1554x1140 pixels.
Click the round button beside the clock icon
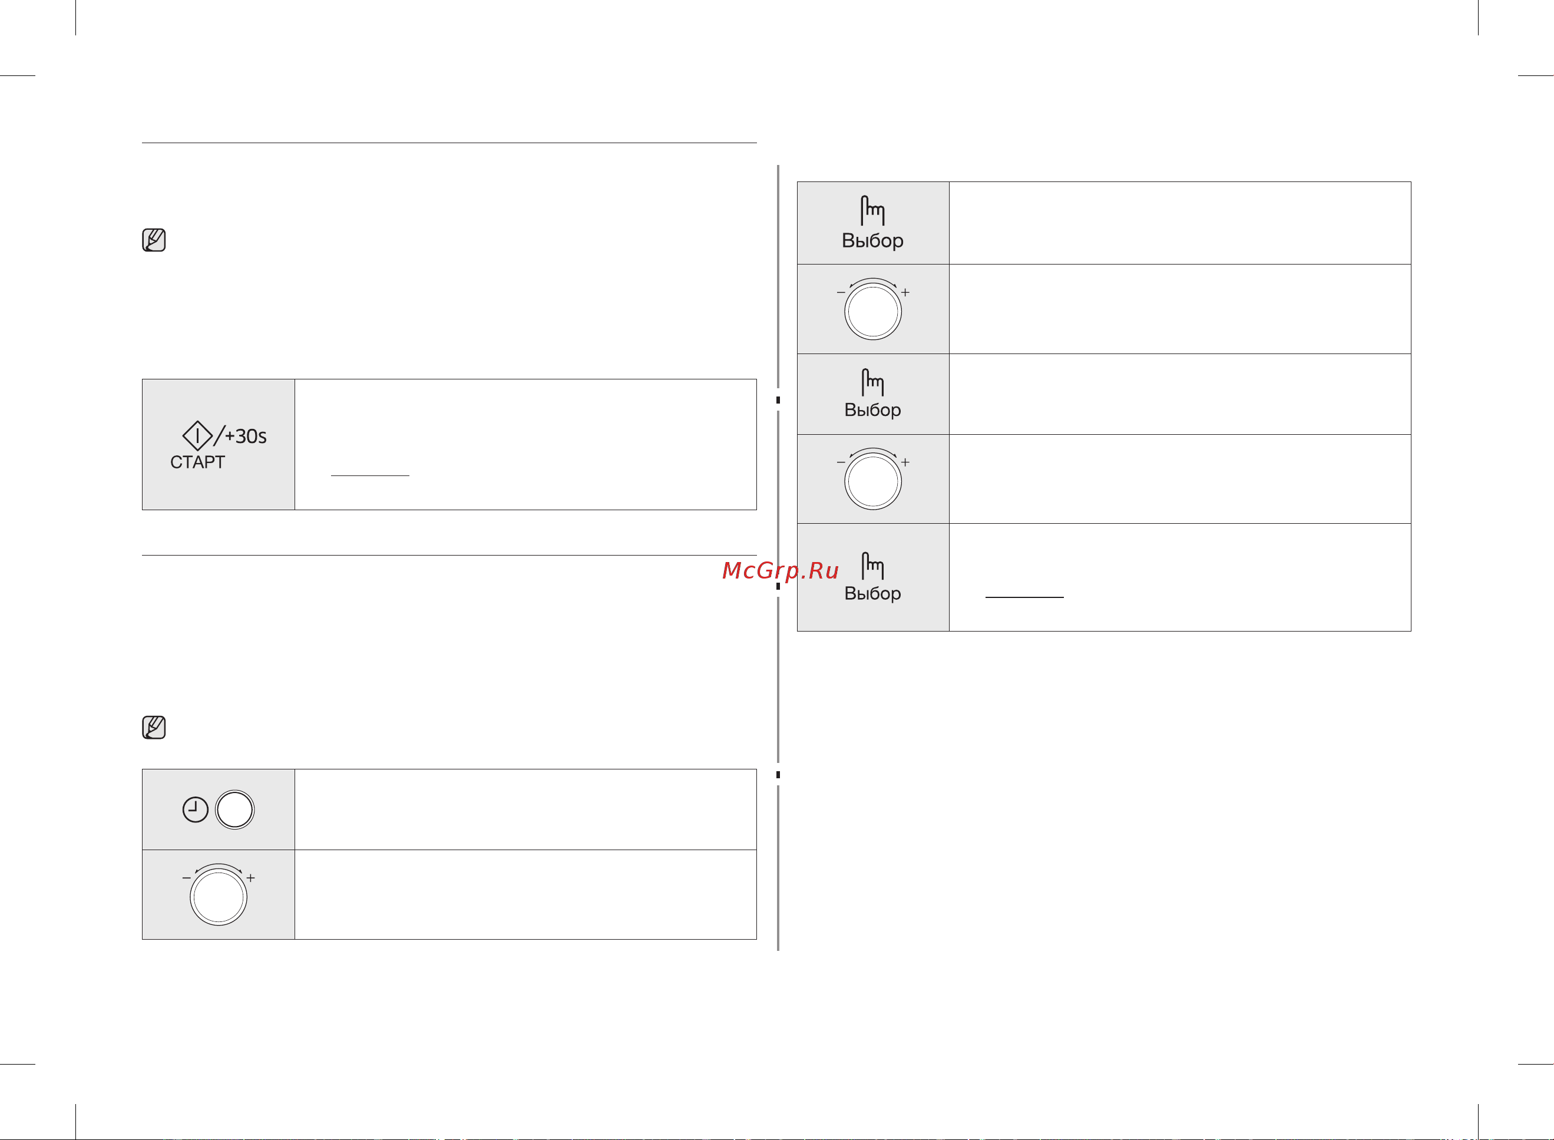click(234, 809)
